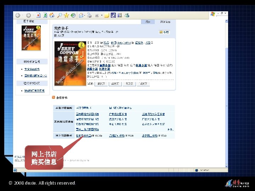Open the 前言页 preview button
Viewport: 255px width, 191px height.
click(x=115, y=84)
